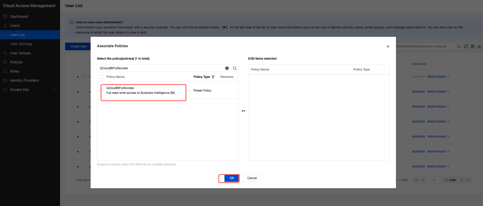Viewport: 483px width, 206px height.
Task: Select the checkbox of the fourth user row
Action: click(x=85, y=122)
